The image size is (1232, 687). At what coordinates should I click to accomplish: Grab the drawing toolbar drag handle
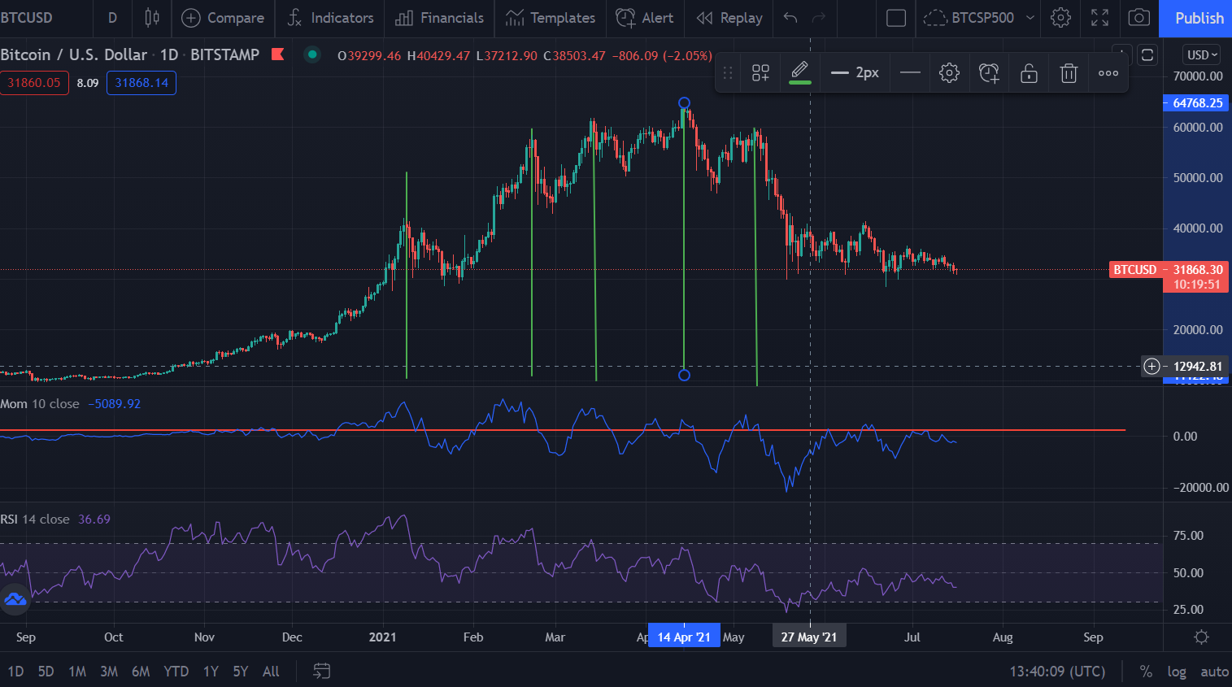[728, 73]
